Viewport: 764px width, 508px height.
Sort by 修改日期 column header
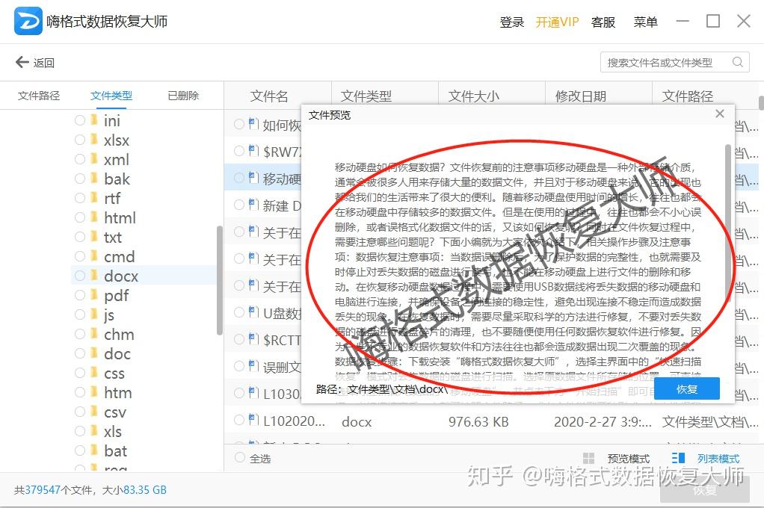point(581,96)
